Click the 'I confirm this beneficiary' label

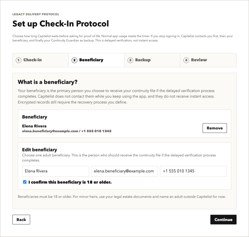(70, 182)
